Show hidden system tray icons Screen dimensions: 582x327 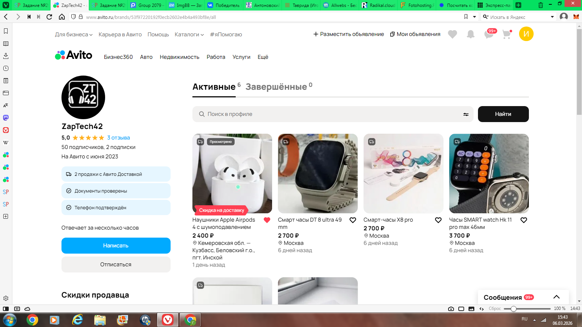pos(534,320)
